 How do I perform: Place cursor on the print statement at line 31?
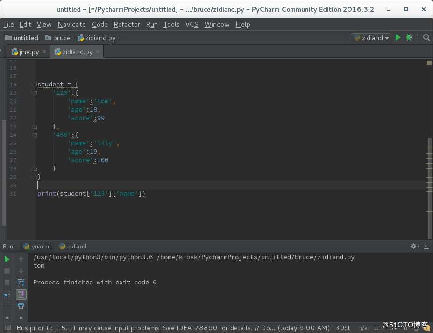pos(92,193)
